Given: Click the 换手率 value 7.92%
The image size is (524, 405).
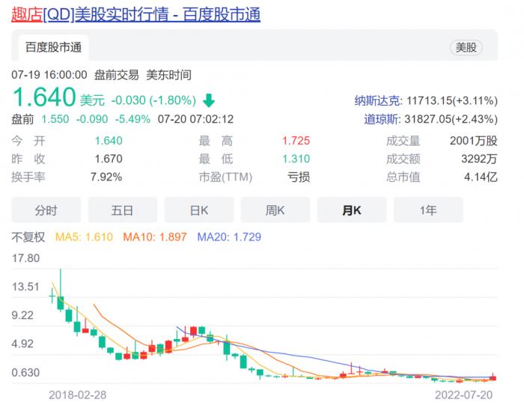Looking at the screenshot, I should point(106,177).
